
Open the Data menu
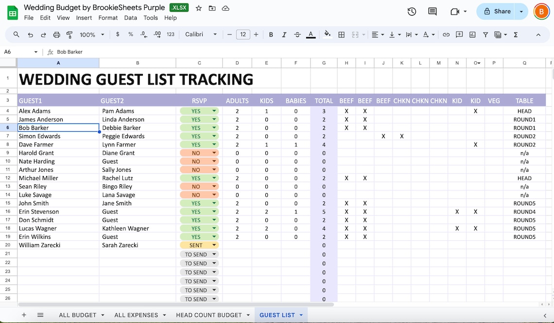pyautogui.click(x=131, y=18)
